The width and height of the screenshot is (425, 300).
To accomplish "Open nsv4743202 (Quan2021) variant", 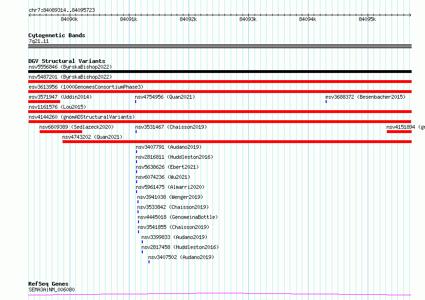I will click(92, 137).
